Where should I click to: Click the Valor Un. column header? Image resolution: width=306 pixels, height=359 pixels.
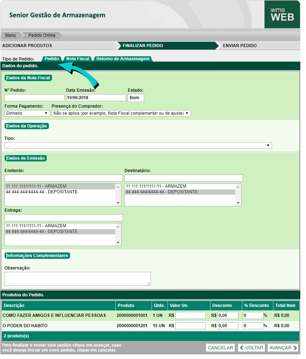189,306
